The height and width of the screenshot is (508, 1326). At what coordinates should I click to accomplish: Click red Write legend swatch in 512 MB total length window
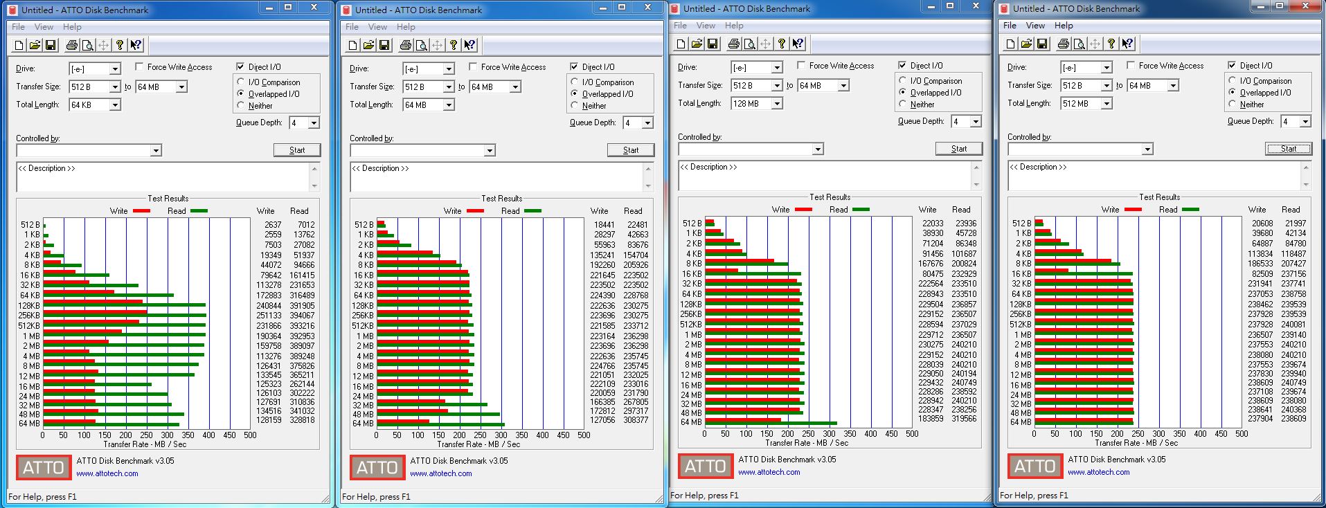pyautogui.click(x=1133, y=209)
